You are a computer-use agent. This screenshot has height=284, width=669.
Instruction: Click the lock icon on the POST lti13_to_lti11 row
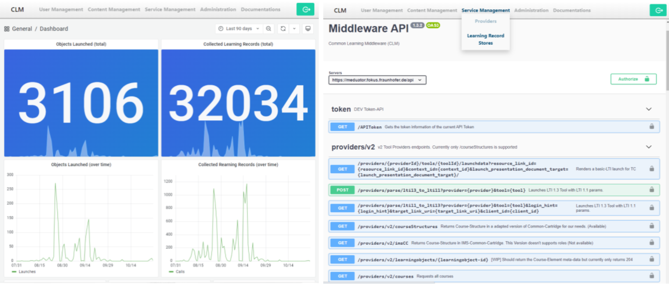click(652, 190)
